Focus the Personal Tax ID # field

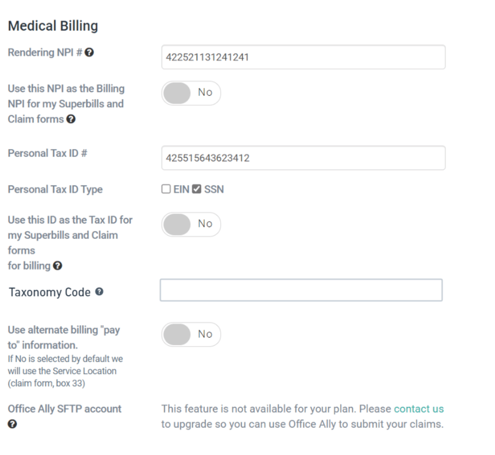(x=303, y=158)
